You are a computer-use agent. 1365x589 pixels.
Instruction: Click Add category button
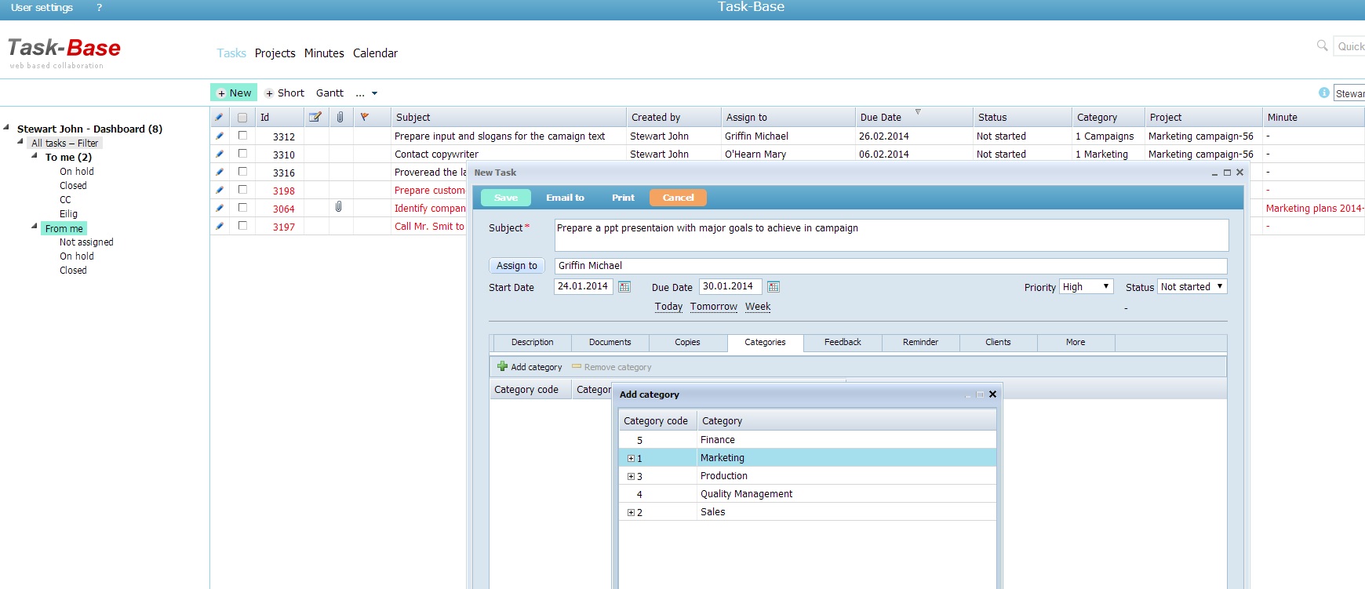click(x=530, y=367)
